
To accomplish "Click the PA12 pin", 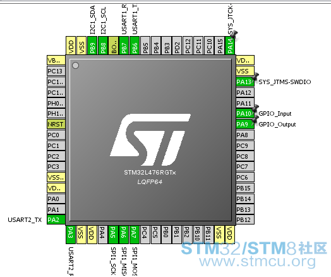I will pos(245,92).
